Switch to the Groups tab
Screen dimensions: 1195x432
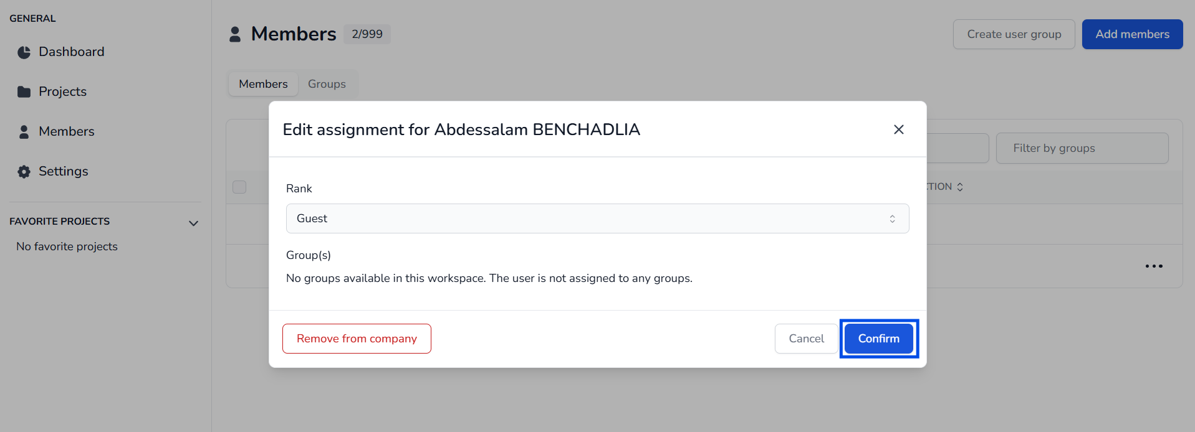327,84
